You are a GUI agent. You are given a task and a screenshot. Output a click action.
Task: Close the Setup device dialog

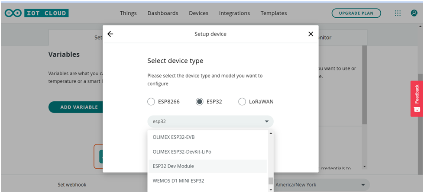tap(311, 34)
